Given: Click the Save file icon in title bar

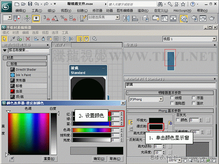Looking at the screenshot, I should click(30, 4).
